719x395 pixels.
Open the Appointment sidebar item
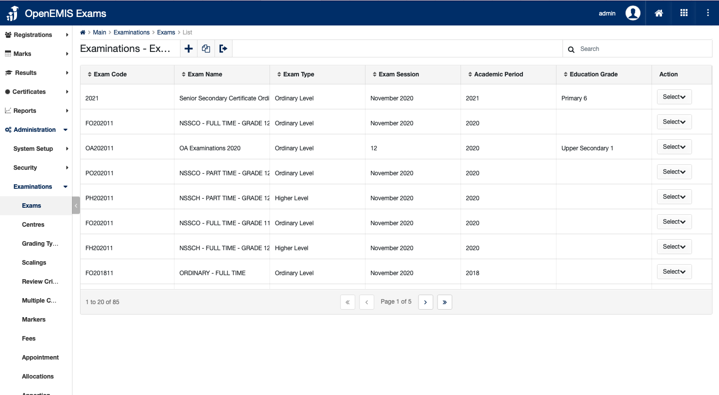(36, 358)
